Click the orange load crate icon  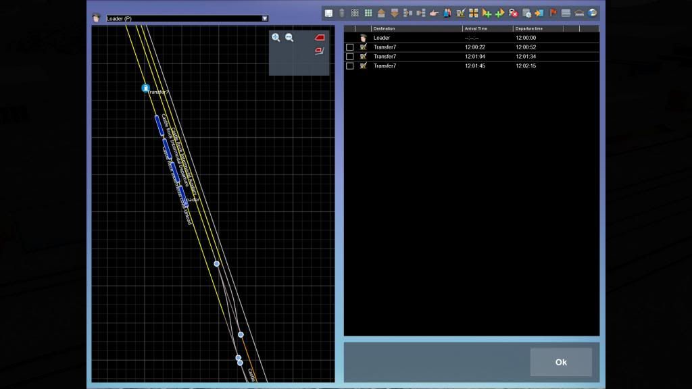click(381, 14)
